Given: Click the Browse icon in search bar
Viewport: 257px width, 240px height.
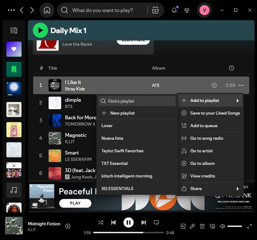Looking at the screenshot, I should [155, 10].
